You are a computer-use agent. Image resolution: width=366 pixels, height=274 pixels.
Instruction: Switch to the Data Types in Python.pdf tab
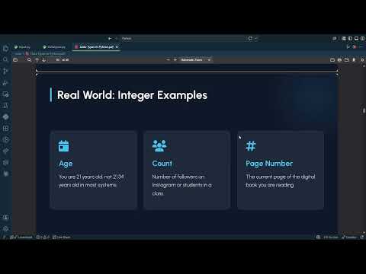coord(96,47)
